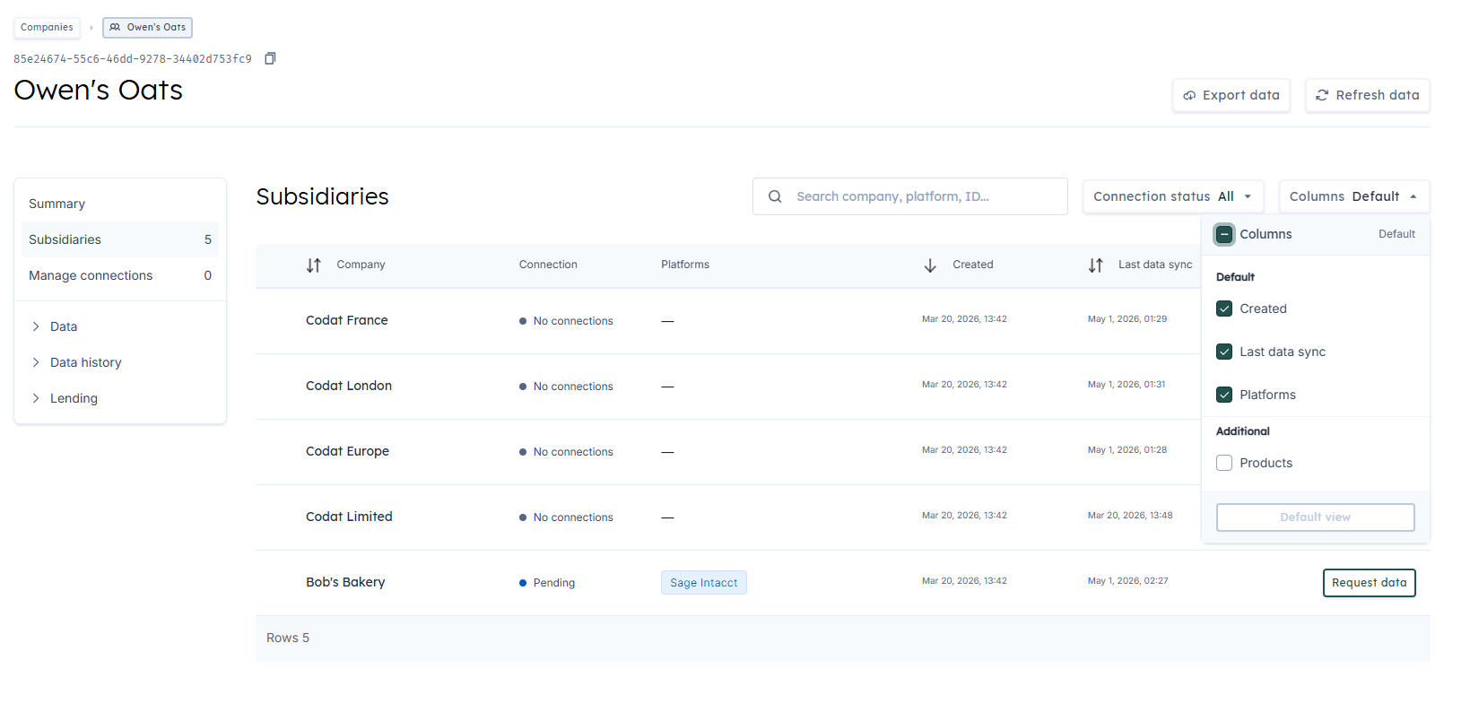The height and width of the screenshot is (704, 1470).
Task: Click the Refresh data button
Action: click(1368, 95)
